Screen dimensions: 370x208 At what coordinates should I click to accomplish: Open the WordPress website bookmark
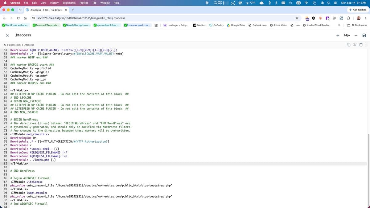pos(15,25)
